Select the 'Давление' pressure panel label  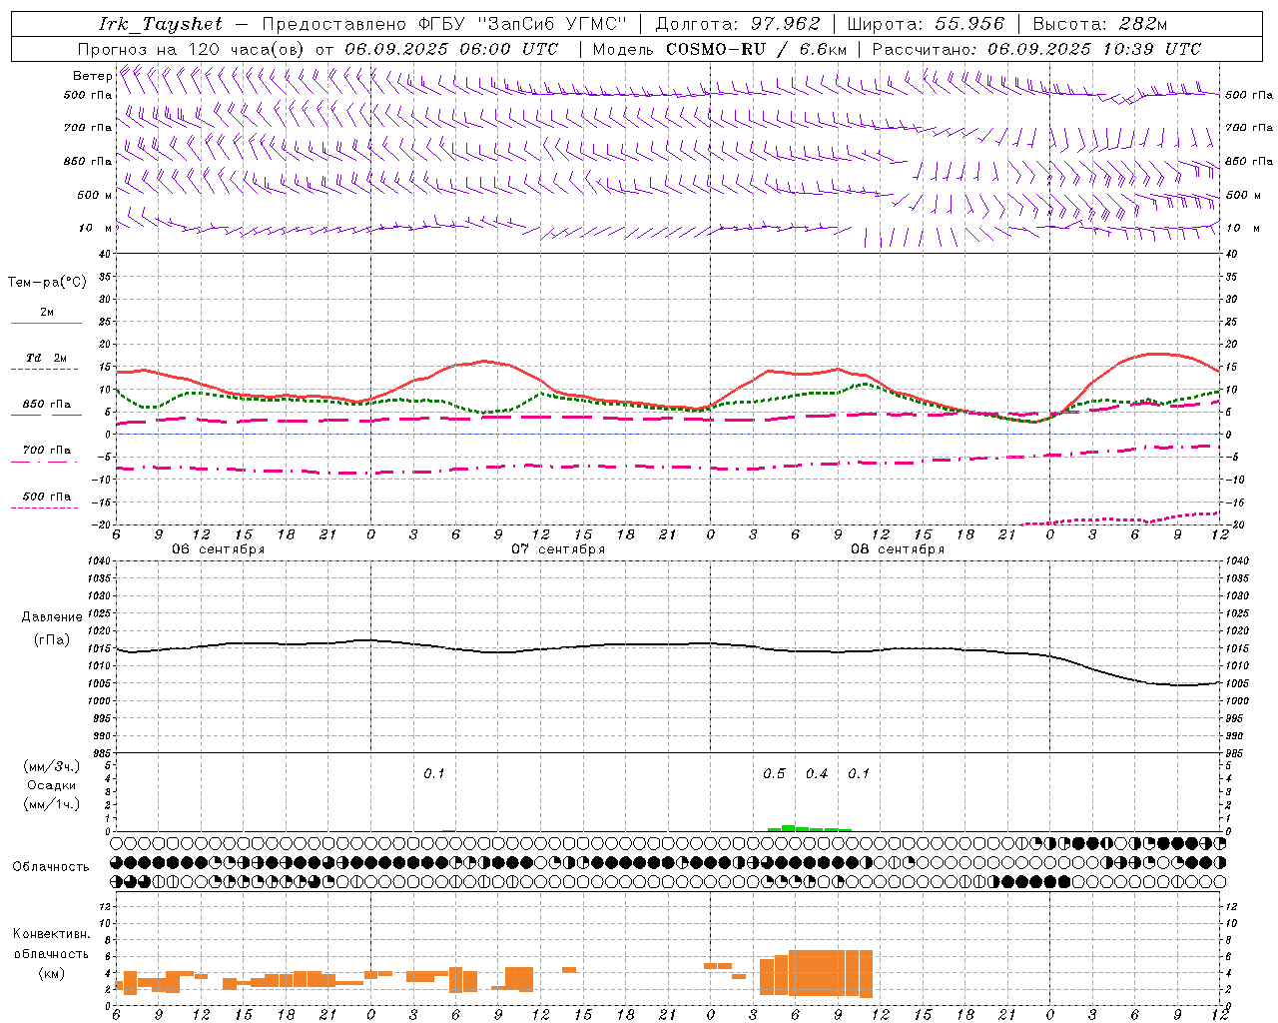(x=52, y=617)
